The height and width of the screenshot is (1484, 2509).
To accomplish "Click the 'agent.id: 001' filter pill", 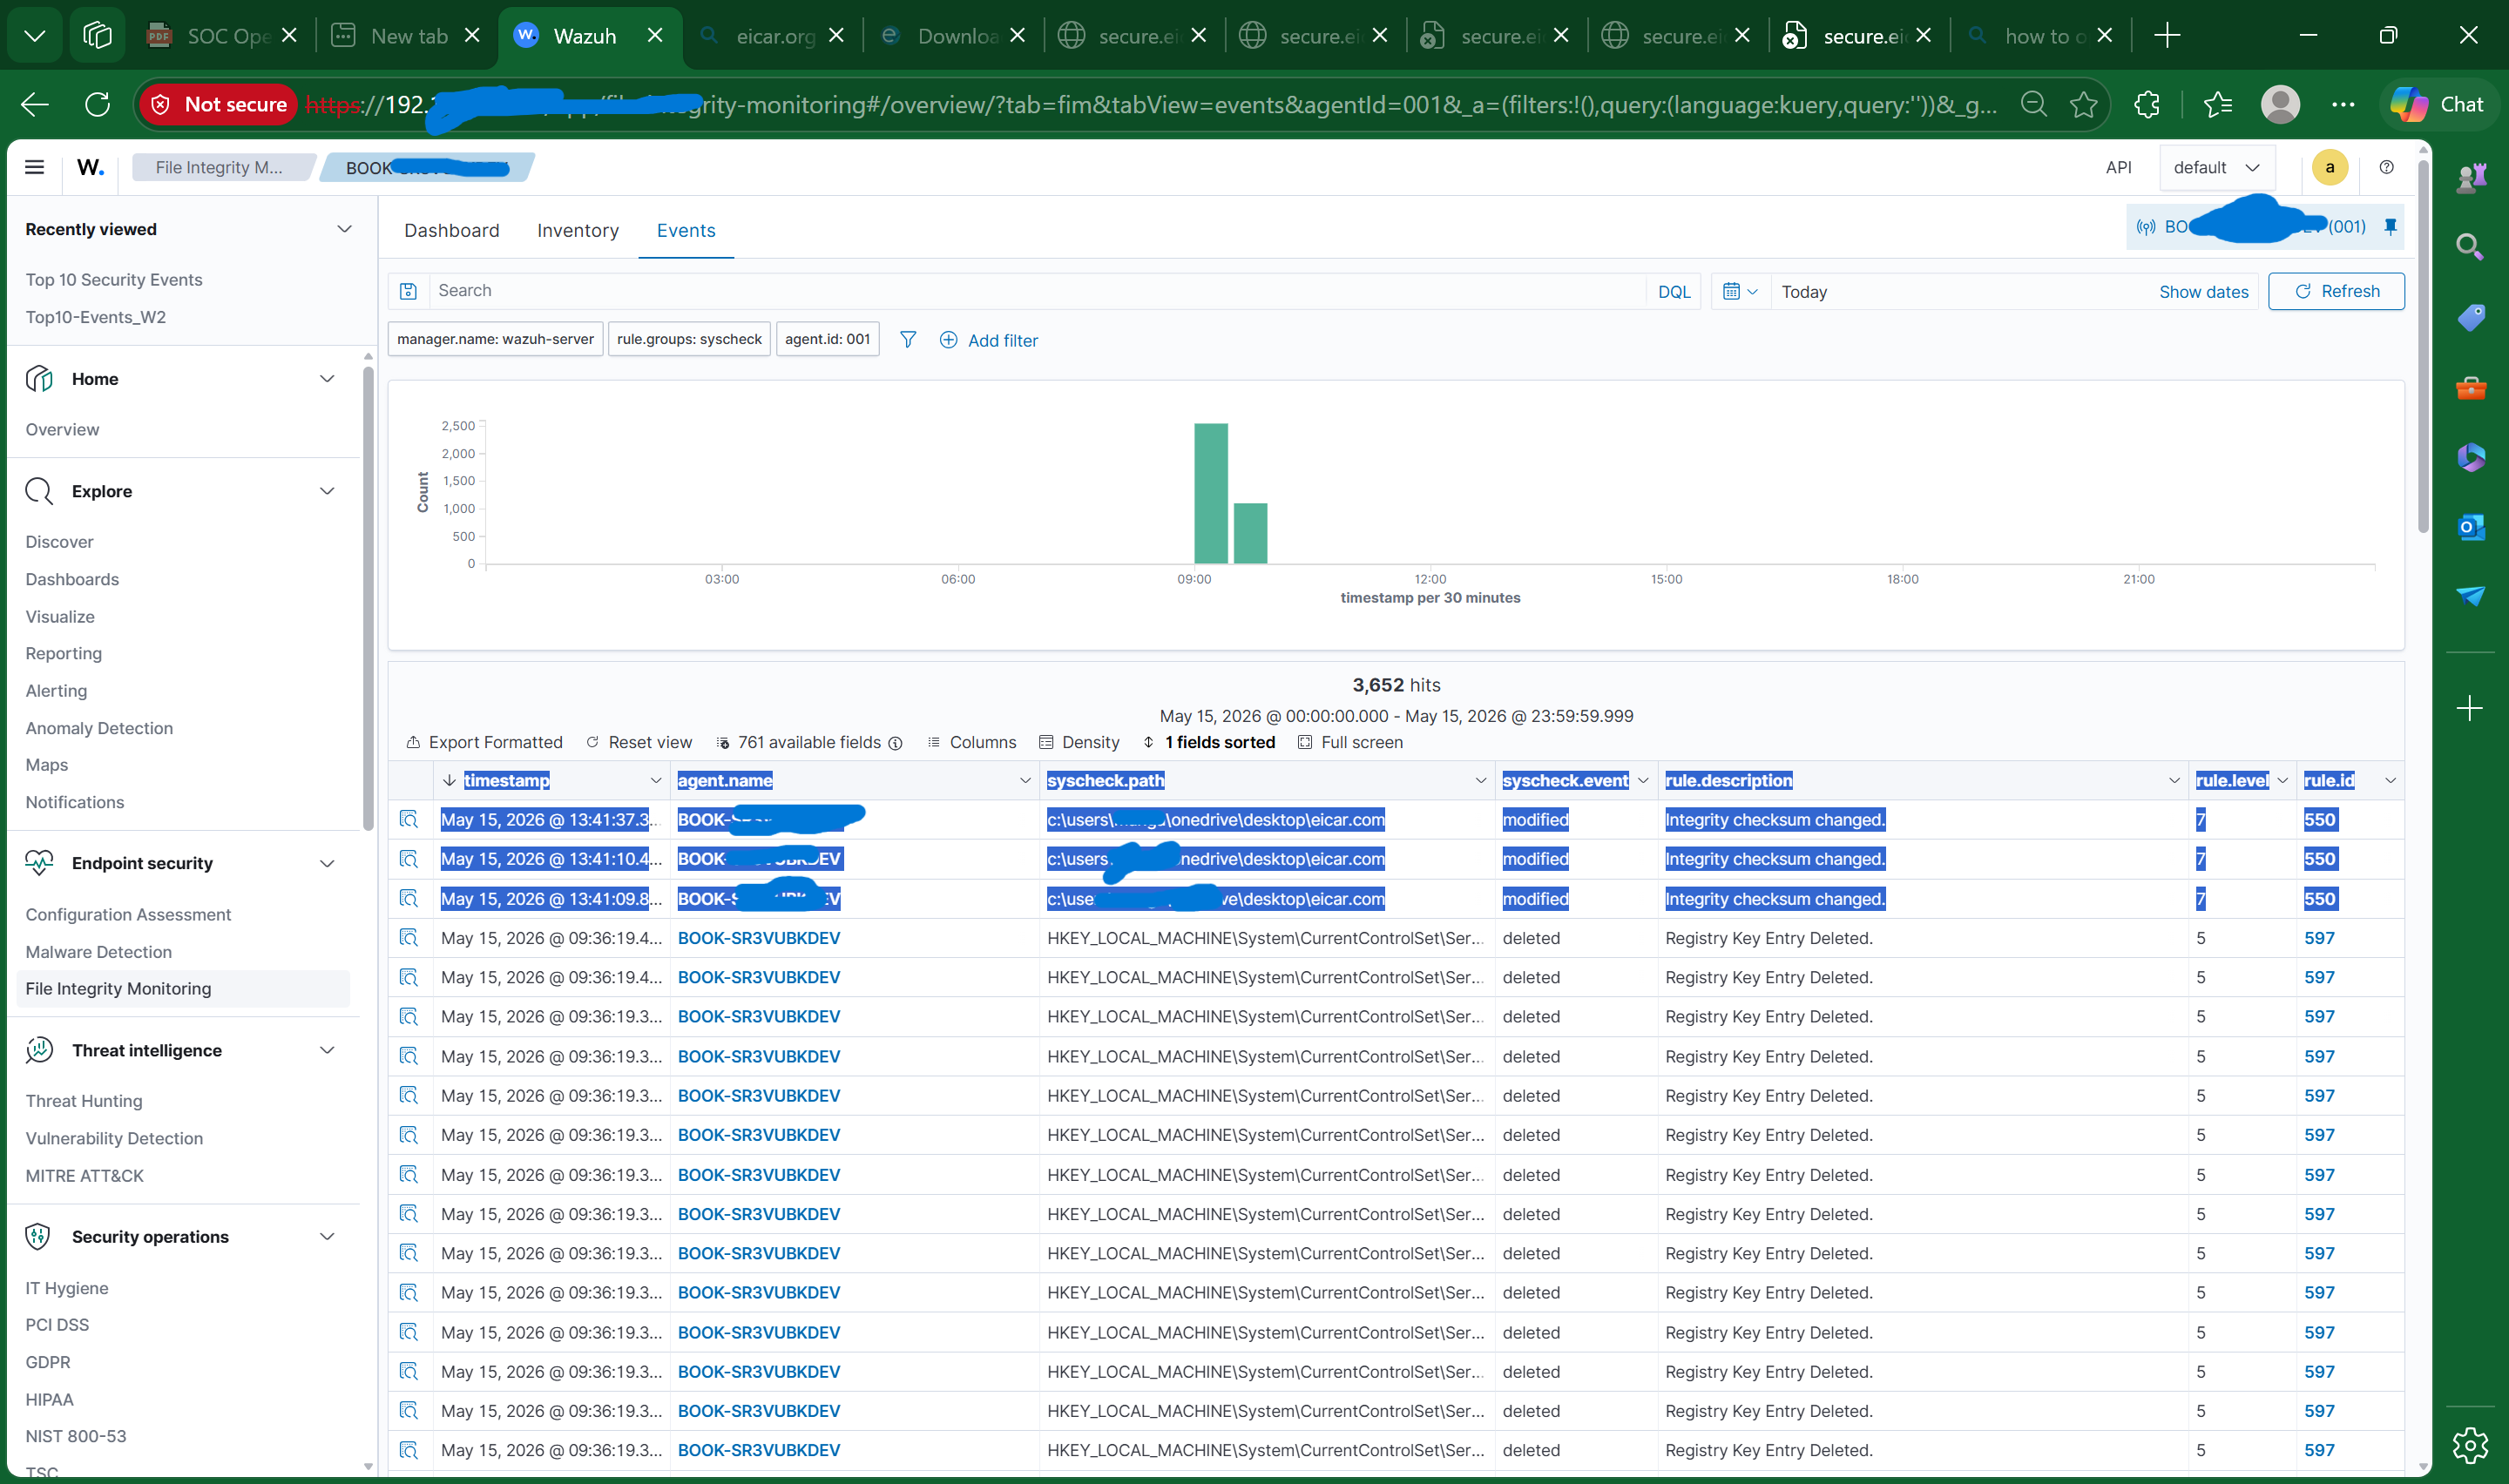I will pos(827,339).
